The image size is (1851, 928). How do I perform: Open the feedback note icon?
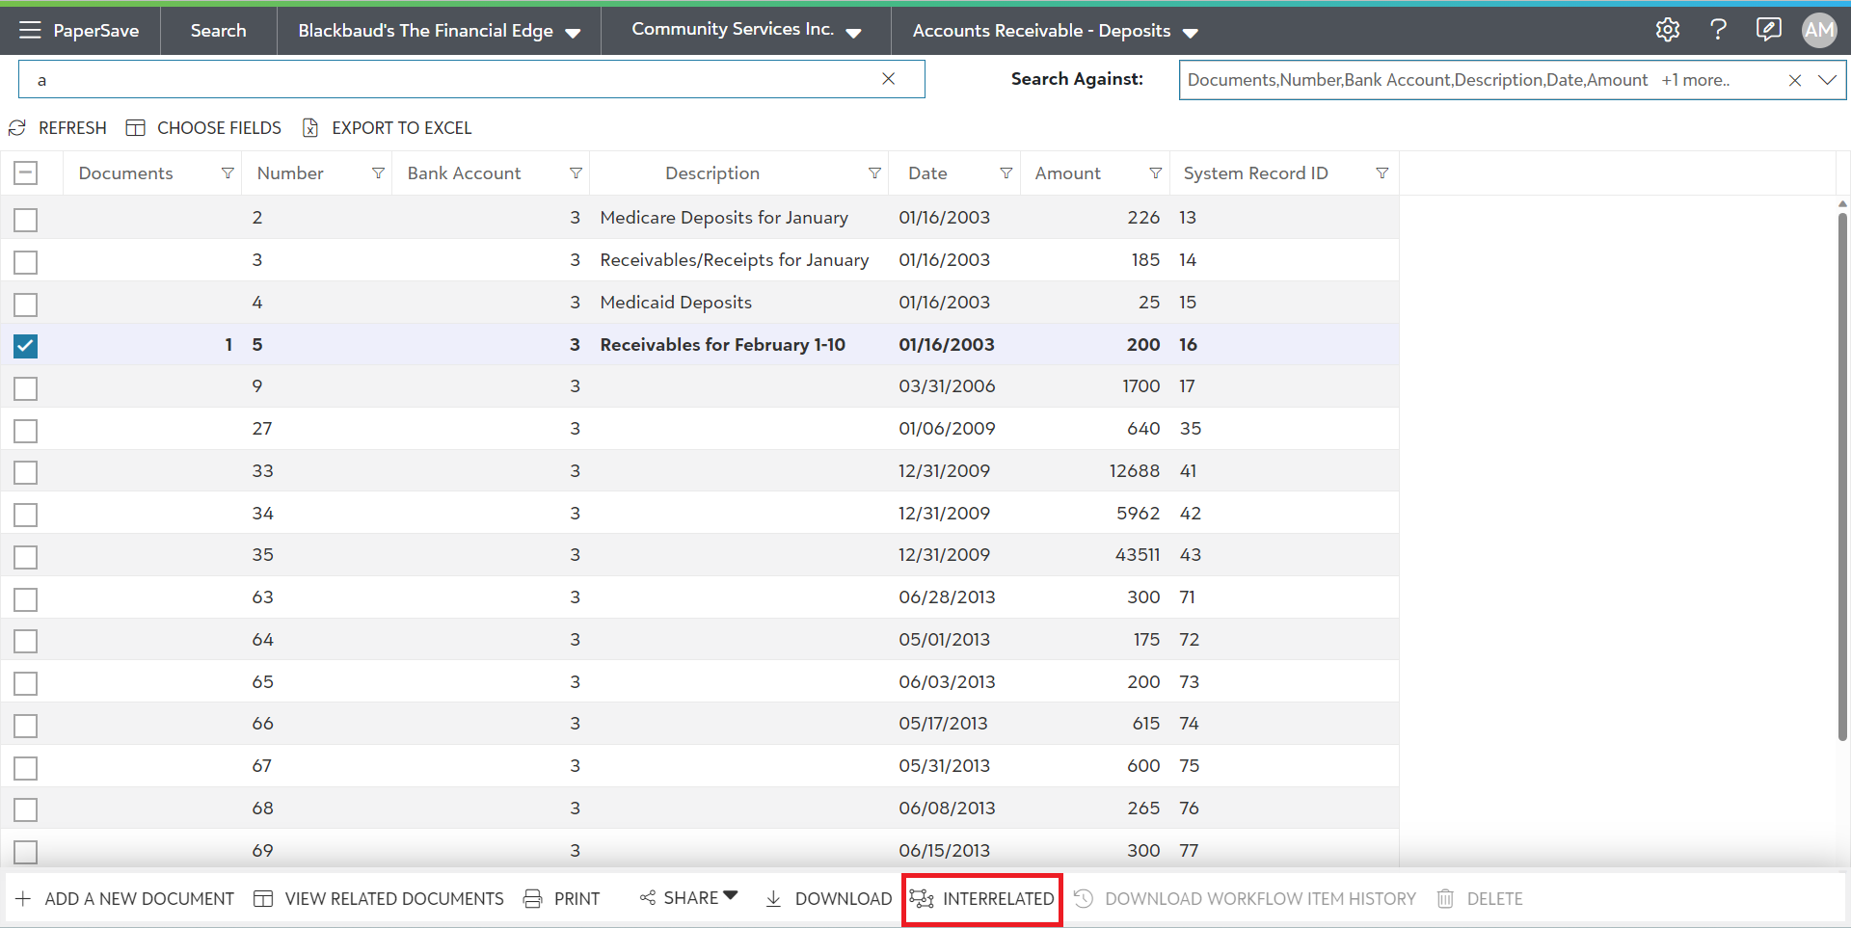[1768, 30]
